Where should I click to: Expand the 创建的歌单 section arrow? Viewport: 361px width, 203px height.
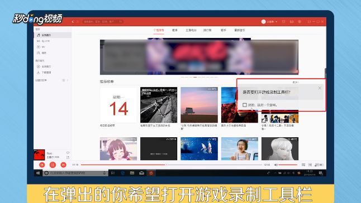pyautogui.click(x=68, y=80)
